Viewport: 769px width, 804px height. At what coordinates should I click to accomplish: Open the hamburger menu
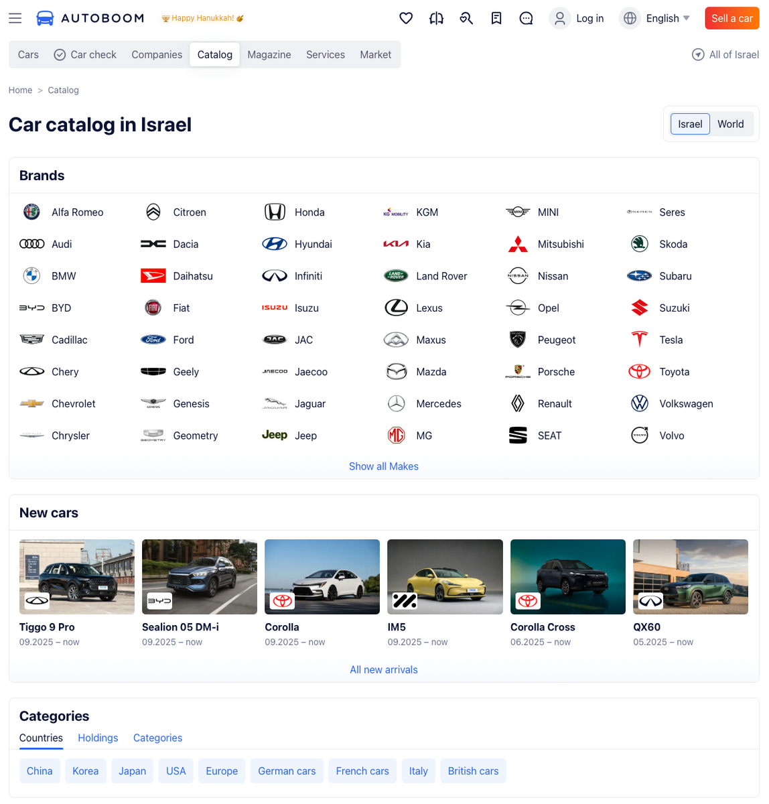(x=15, y=18)
